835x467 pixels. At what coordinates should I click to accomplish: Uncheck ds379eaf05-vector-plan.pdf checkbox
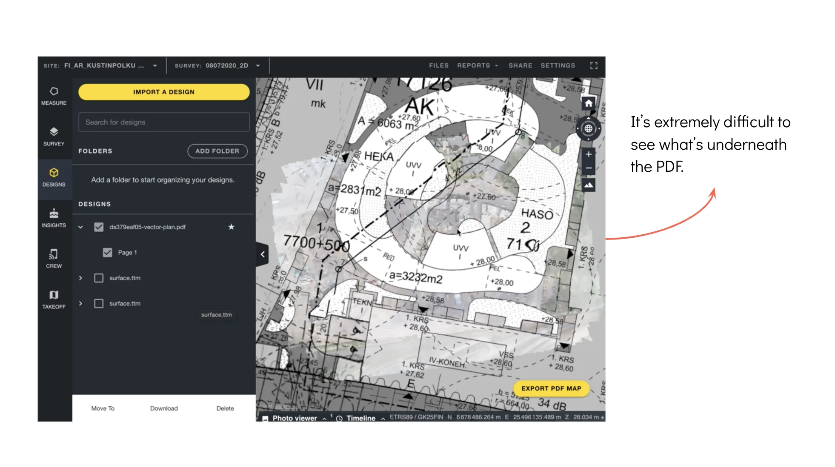coord(99,227)
